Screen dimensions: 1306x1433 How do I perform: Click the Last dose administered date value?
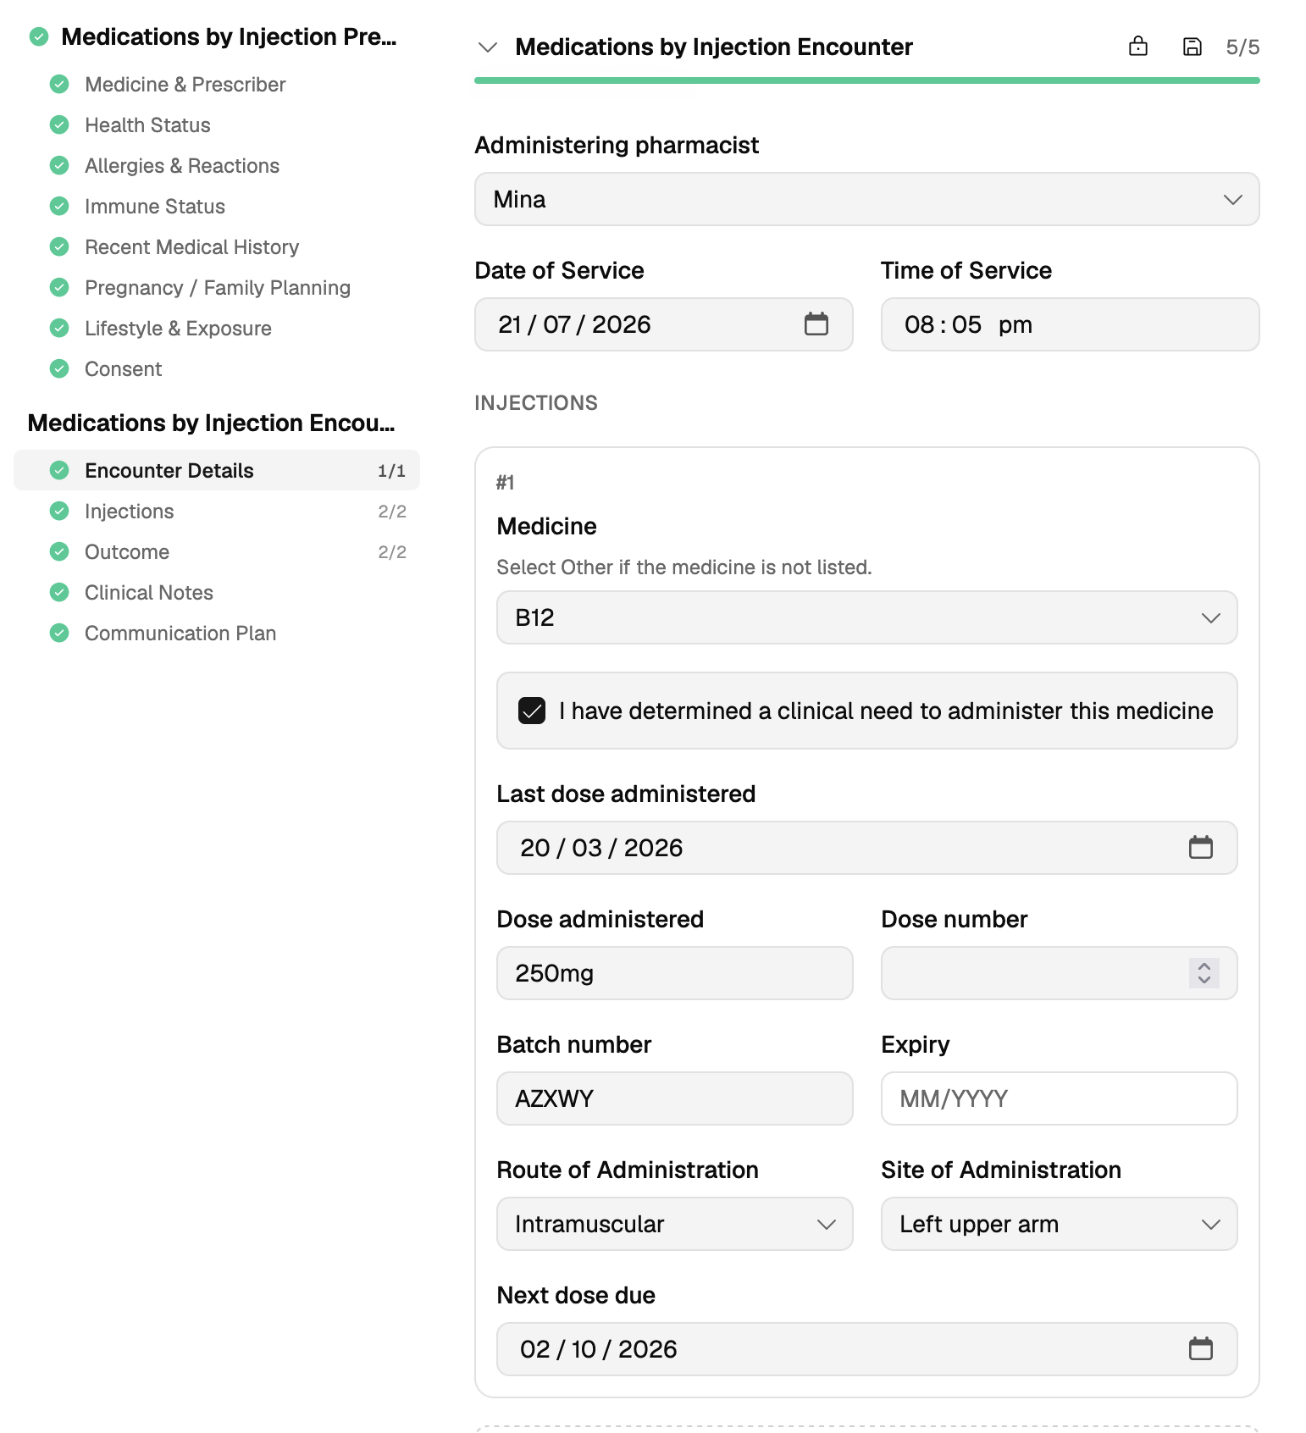pyautogui.click(x=601, y=848)
